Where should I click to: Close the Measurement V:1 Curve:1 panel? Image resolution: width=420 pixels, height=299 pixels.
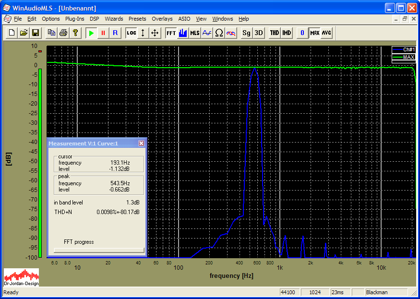point(141,143)
